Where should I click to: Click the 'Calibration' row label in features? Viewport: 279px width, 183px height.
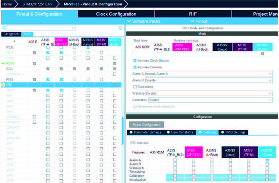click(x=137, y=175)
